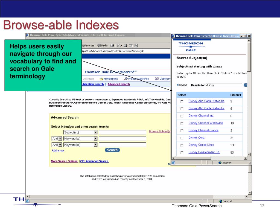Switch to Publication Search tab

coord(92,84)
